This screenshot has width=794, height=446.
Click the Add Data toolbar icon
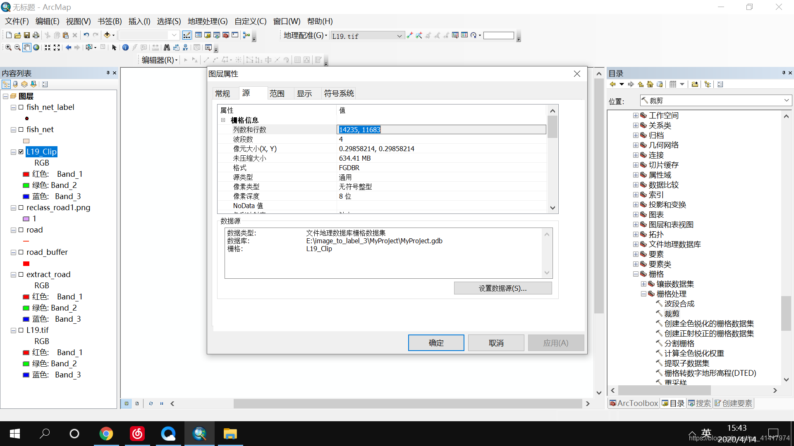point(107,35)
